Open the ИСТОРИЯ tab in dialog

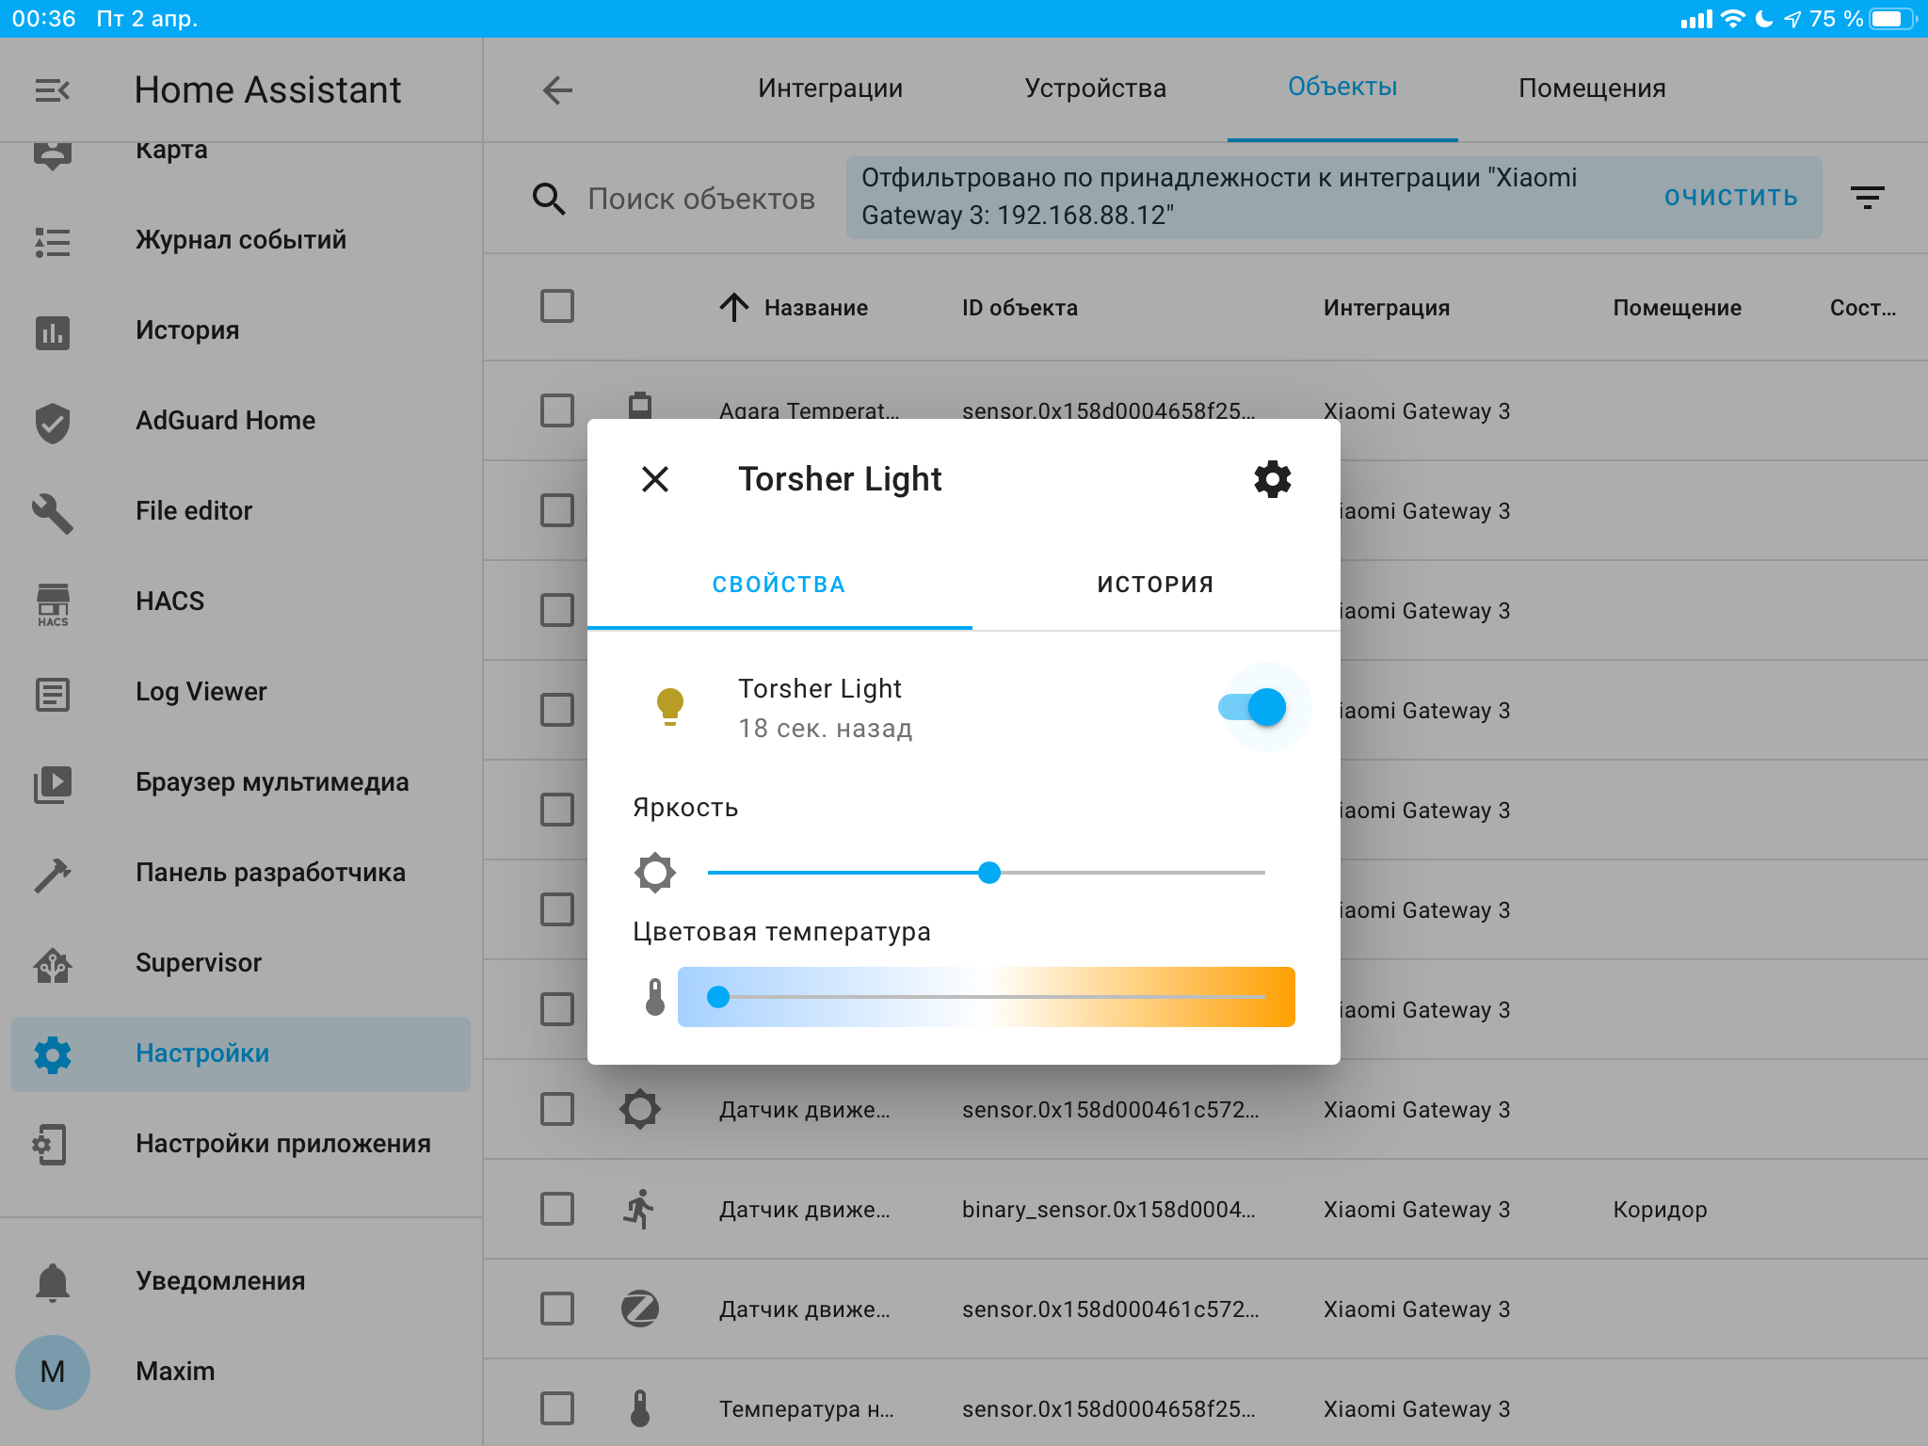1156,585
